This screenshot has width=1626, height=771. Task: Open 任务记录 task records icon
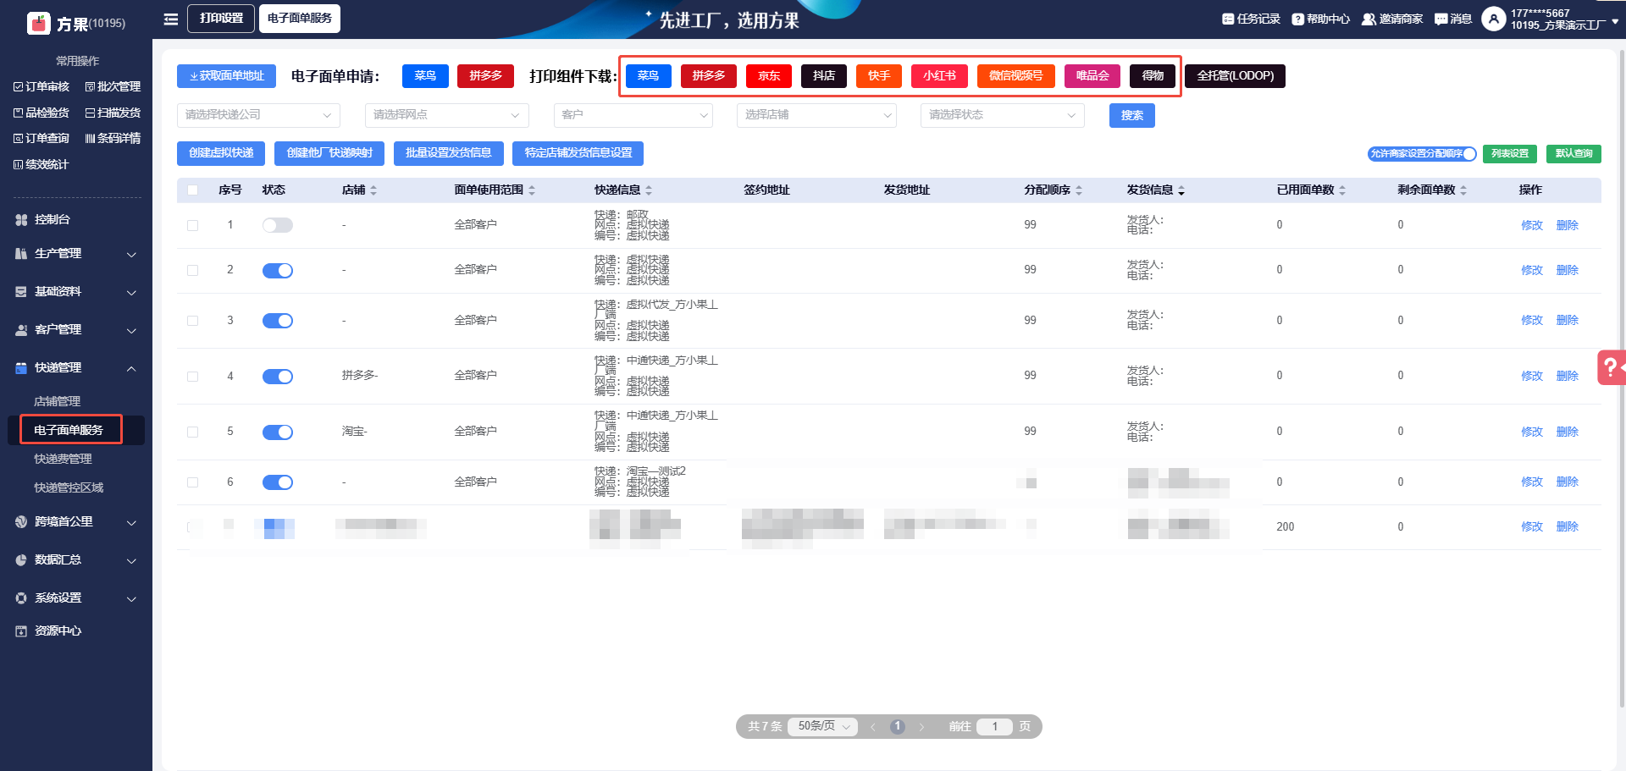(x=1228, y=19)
